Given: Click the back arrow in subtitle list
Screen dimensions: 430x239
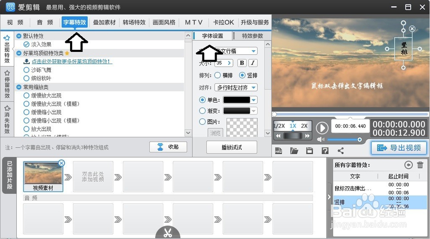Looking at the screenshot, I should point(408,165).
